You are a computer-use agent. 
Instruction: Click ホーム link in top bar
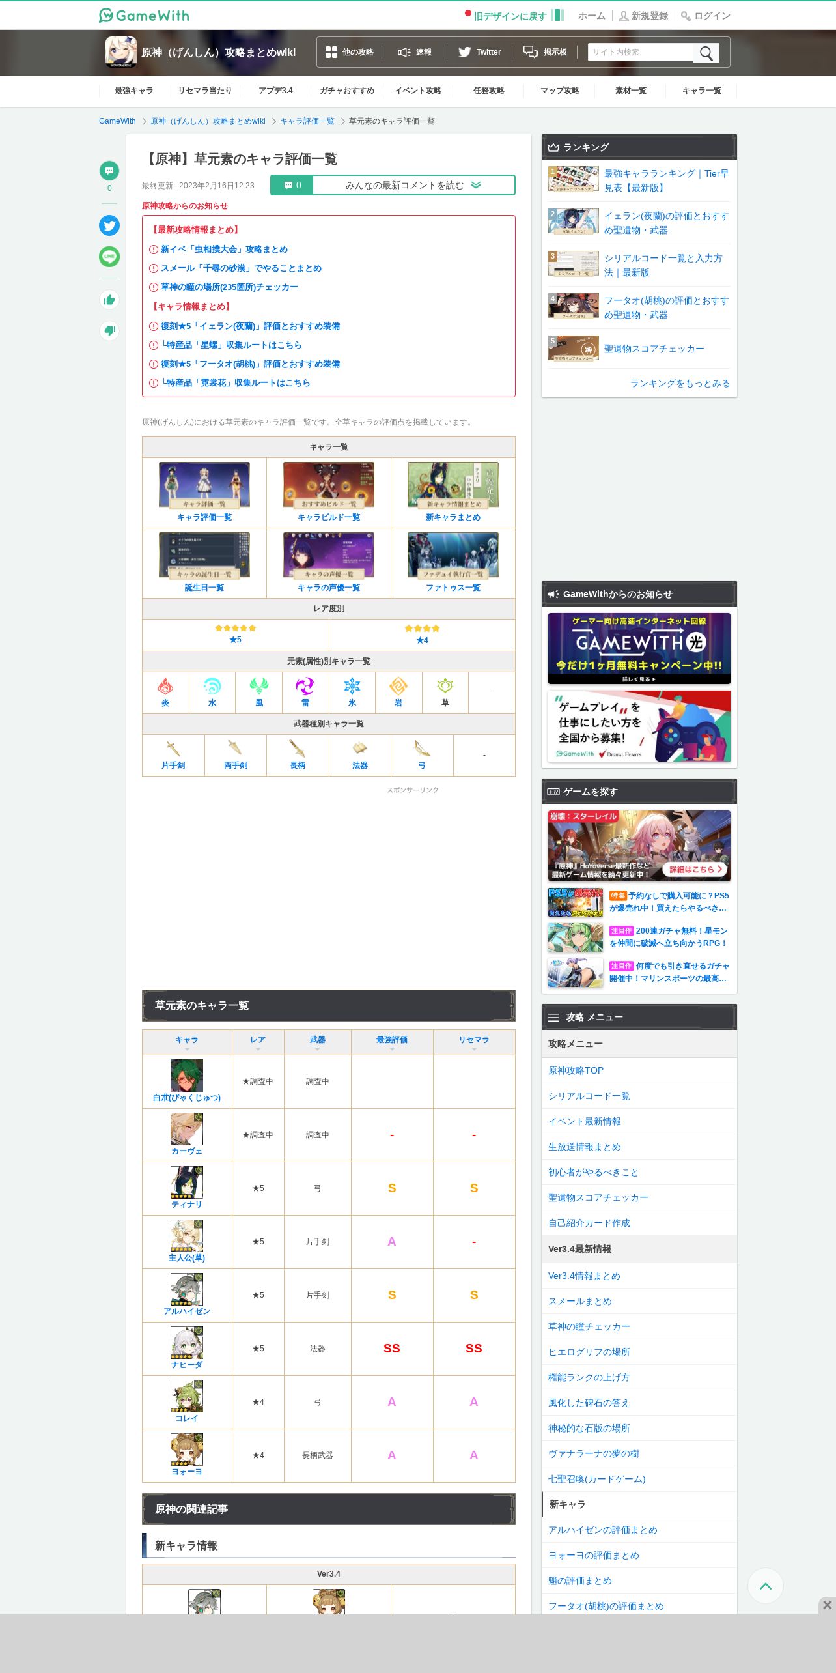point(592,16)
